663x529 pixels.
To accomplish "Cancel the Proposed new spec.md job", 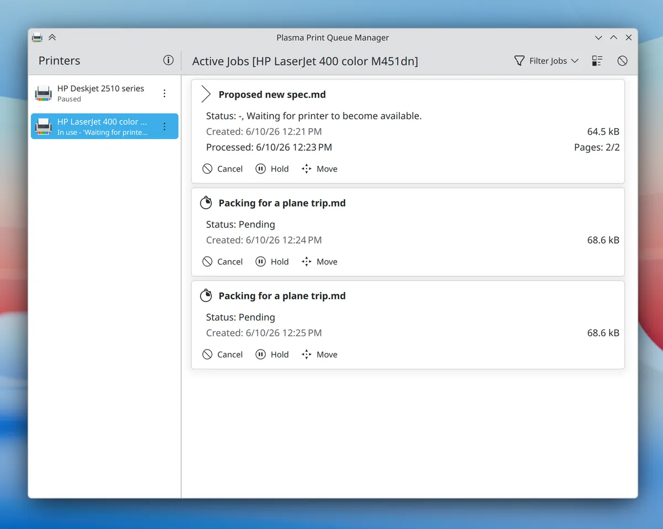I will [223, 169].
